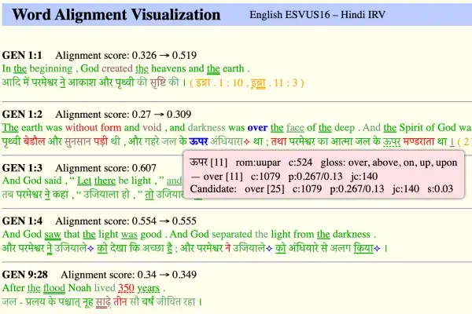The image size is (472, 314).
Task: Click the underlined word "years" in GEN 9:28
Action: 148,288
